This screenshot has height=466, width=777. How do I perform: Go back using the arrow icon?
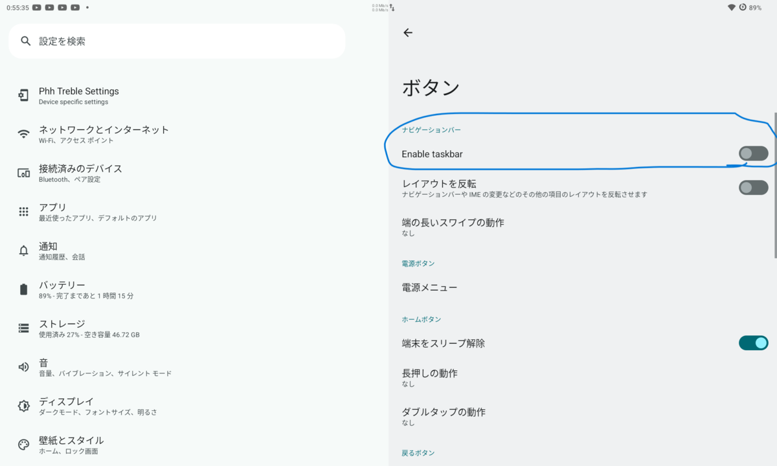click(x=408, y=33)
